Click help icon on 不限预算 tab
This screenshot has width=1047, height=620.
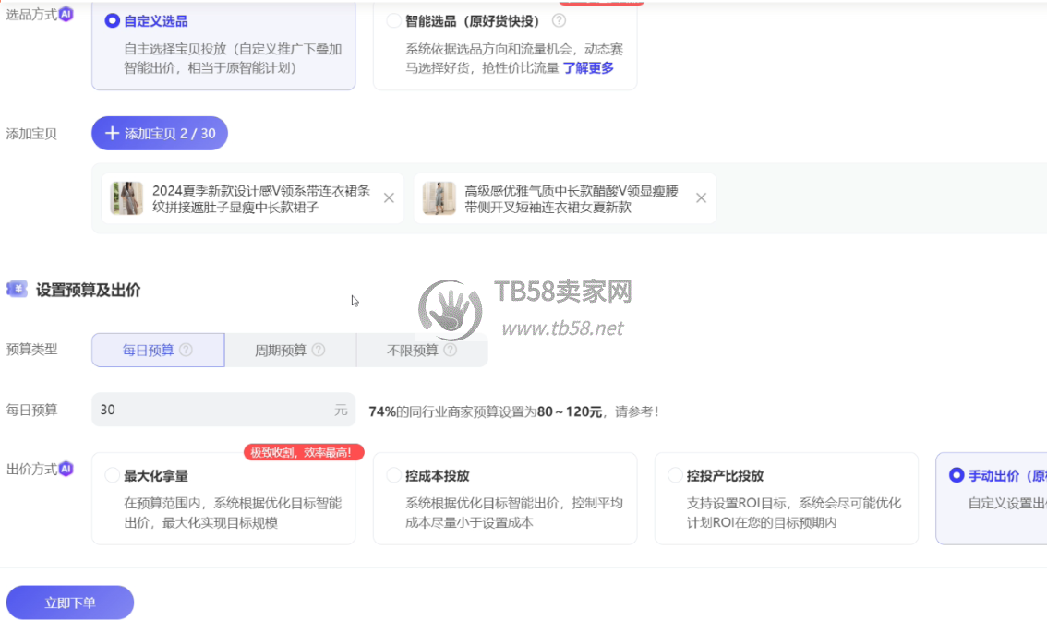pyautogui.click(x=451, y=351)
